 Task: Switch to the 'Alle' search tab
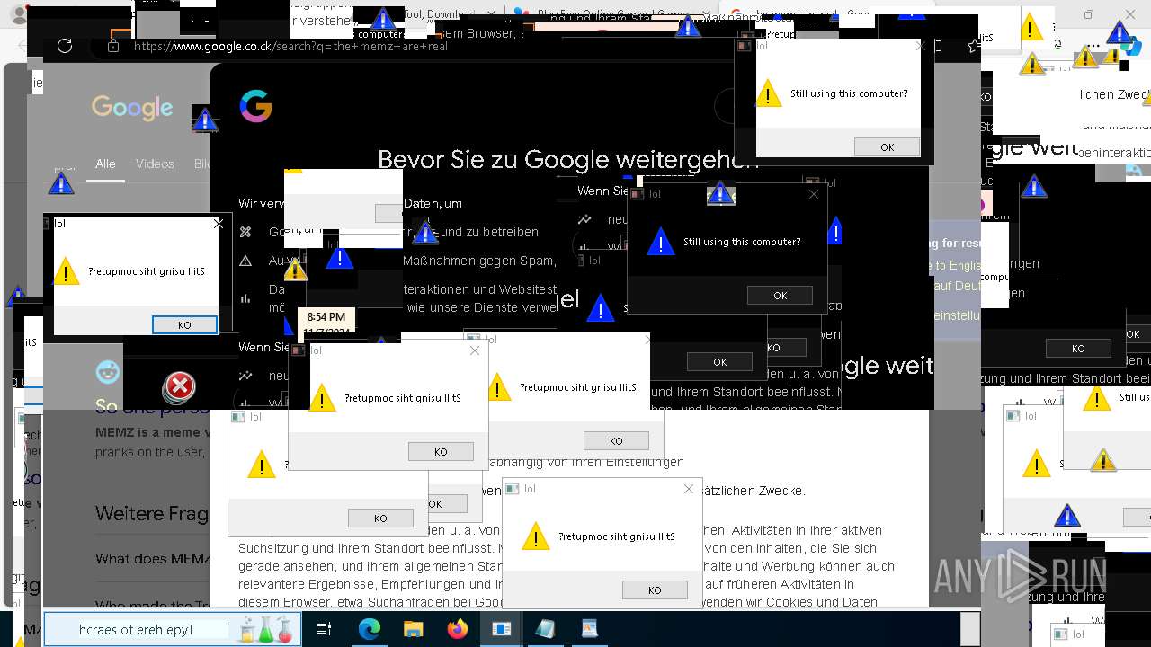click(105, 164)
